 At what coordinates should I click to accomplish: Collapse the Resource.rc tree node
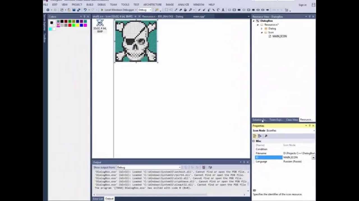click(x=258, y=25)
